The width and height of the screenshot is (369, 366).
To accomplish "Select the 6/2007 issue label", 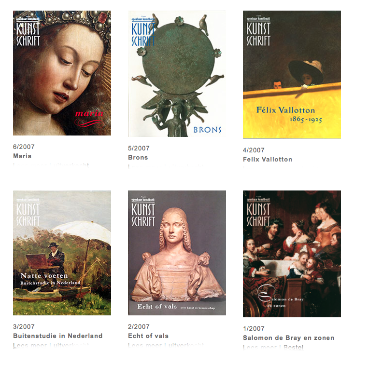I will point(24,147).
